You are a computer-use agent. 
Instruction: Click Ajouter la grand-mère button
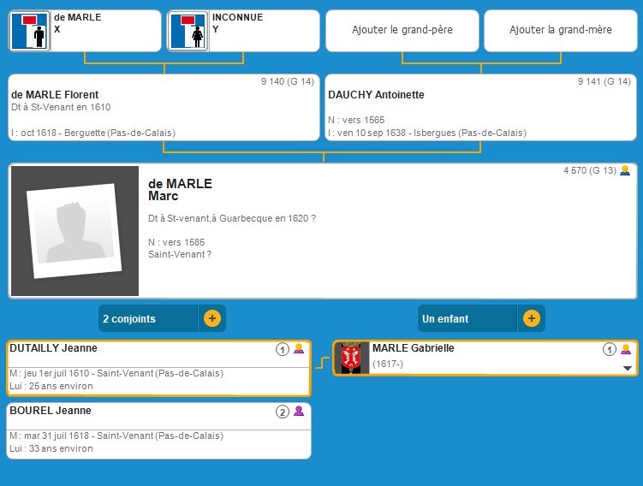pyautogui.click(x=561, y=30)
